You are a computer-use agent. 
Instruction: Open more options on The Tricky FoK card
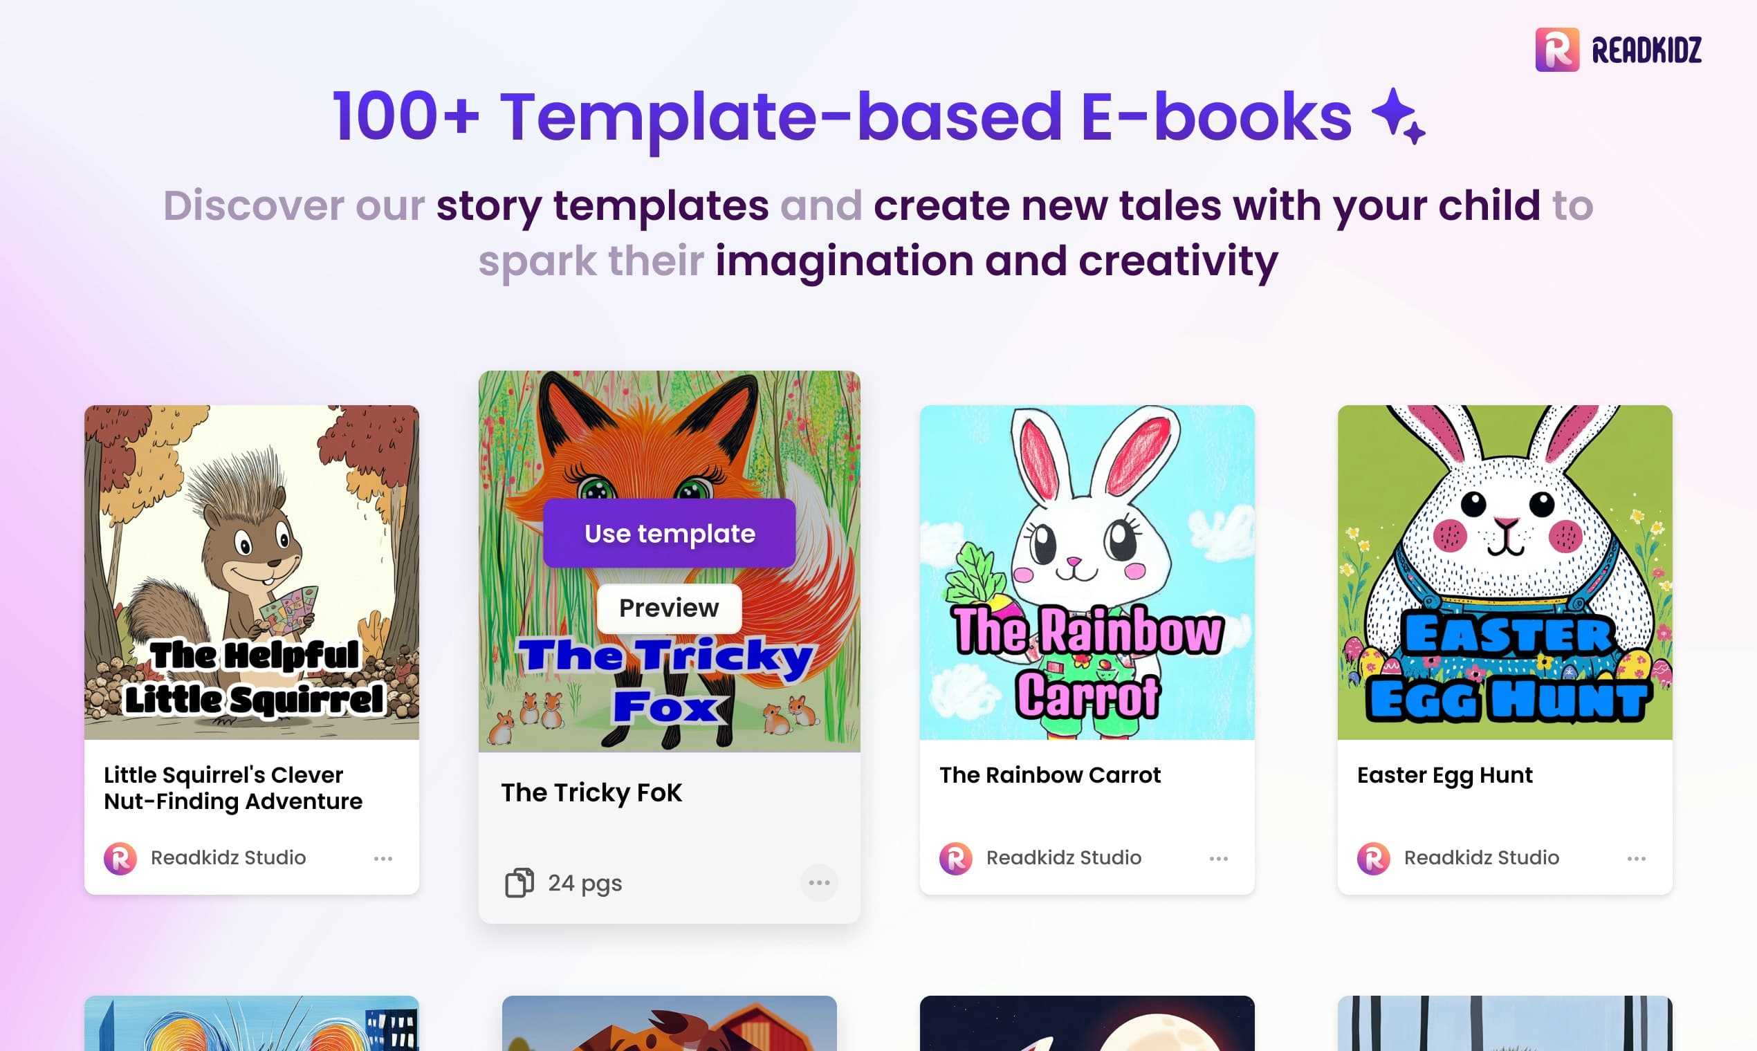click(x=819, y=882)
